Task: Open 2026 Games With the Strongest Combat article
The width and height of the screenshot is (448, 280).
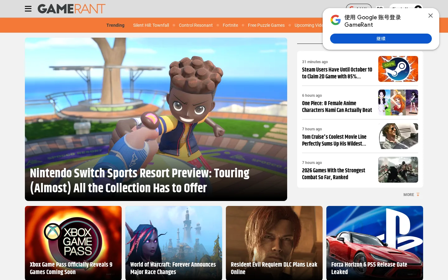Action: point(334,174)
